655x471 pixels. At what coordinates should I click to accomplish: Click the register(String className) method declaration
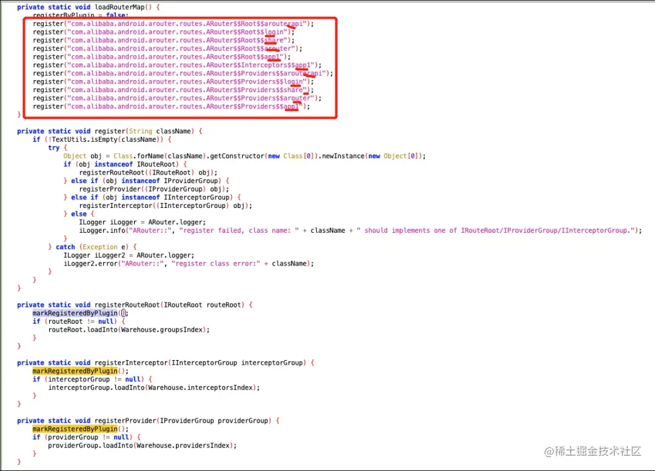pyautogui.click(x=110, y=131)
